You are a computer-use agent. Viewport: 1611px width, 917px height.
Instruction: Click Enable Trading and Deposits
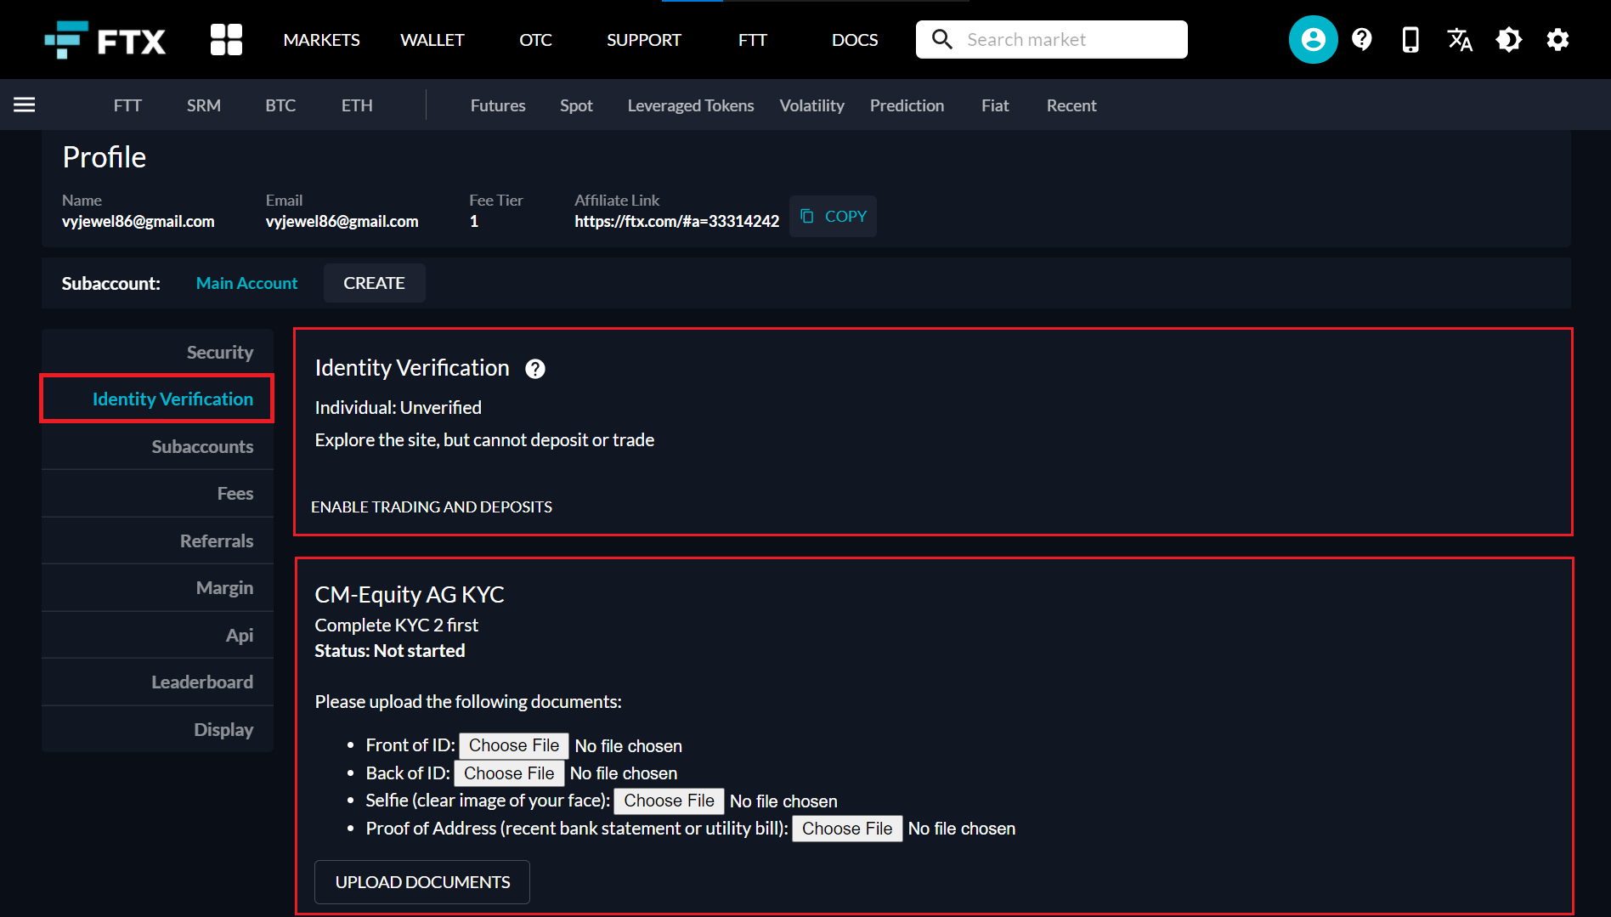[x=432, y=507]
